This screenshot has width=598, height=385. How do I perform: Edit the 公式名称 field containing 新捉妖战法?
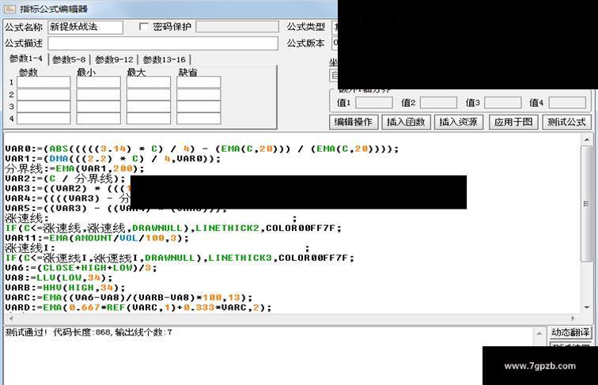tap(85, 27)
